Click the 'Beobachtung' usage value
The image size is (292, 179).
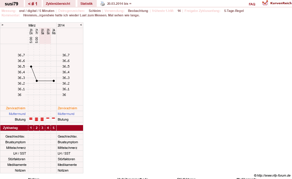[138, 11]
